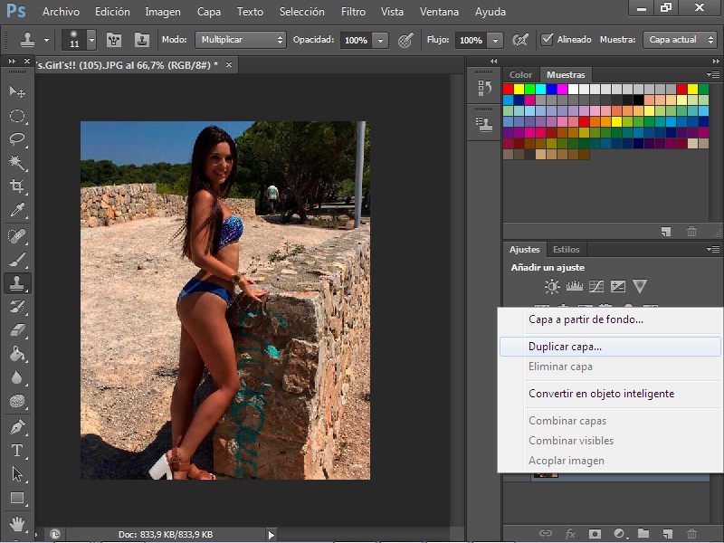Select the Lasso tool
Viewport: 724px width, 543px height.
[x=17, y=139]
